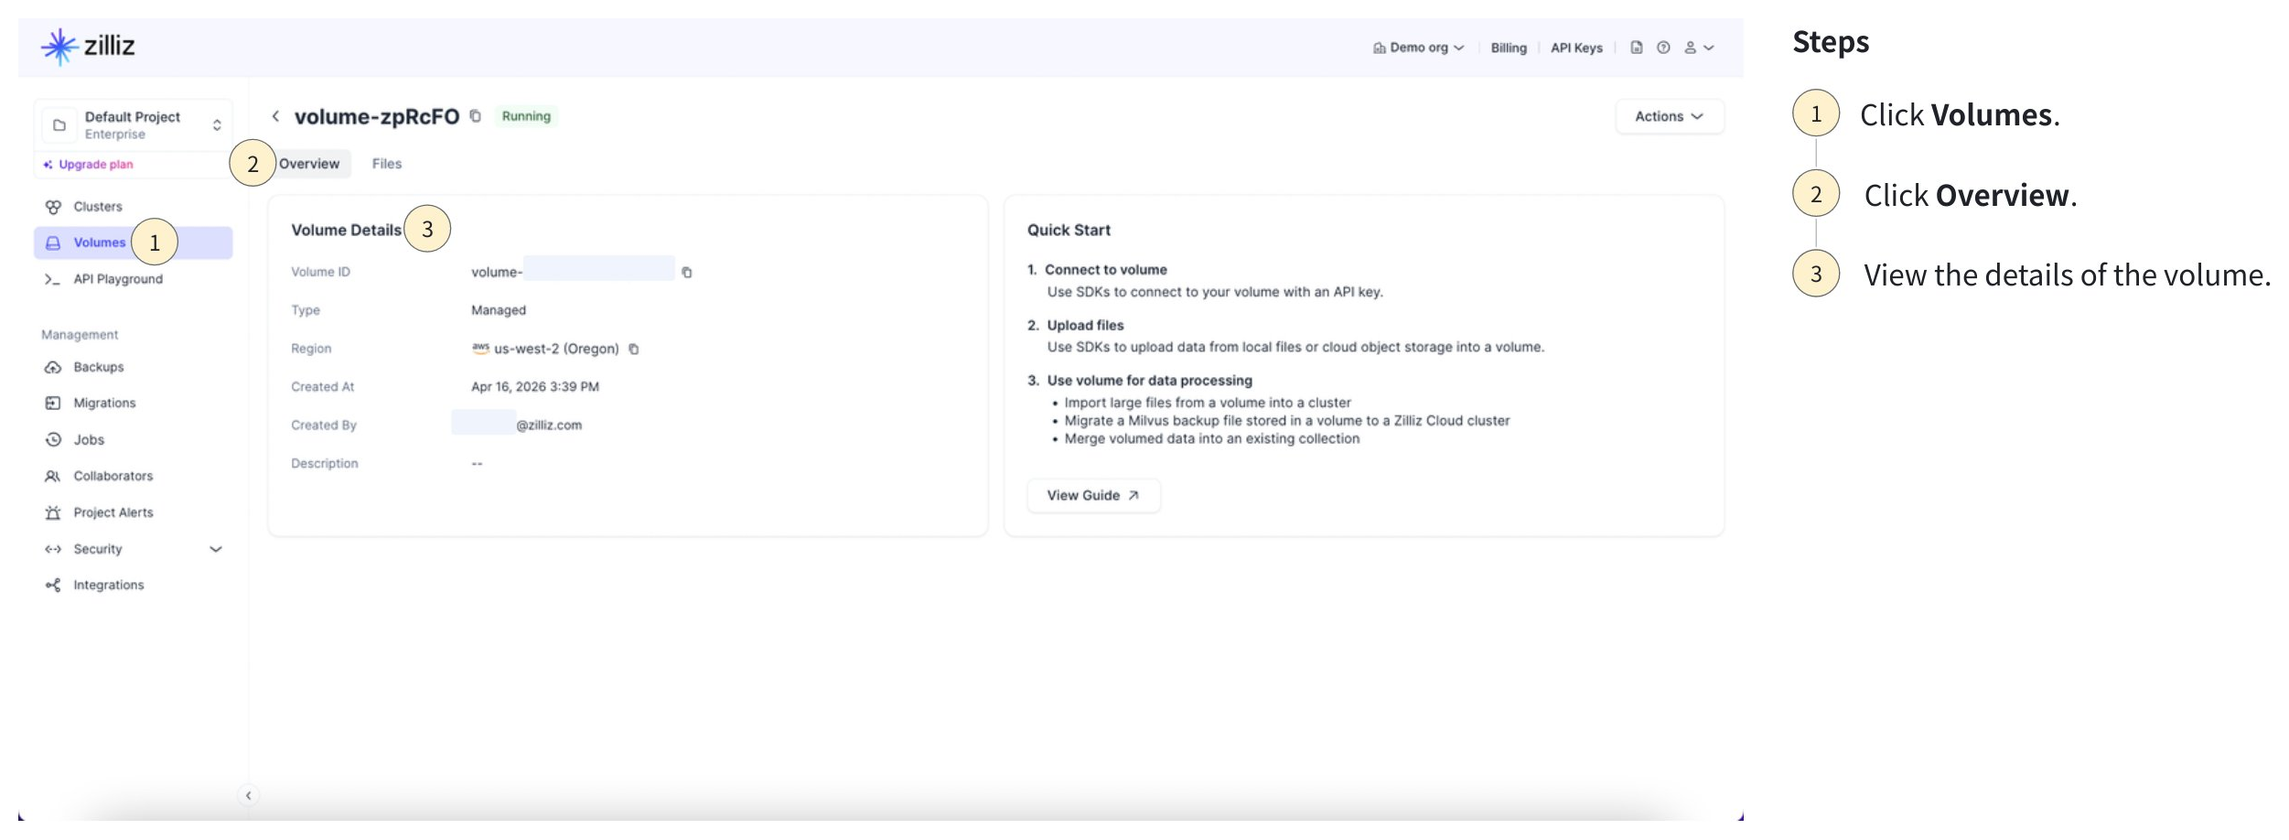Click the Collaborators people icon
Screen dimensions: 2289x840
pos(53,477)
